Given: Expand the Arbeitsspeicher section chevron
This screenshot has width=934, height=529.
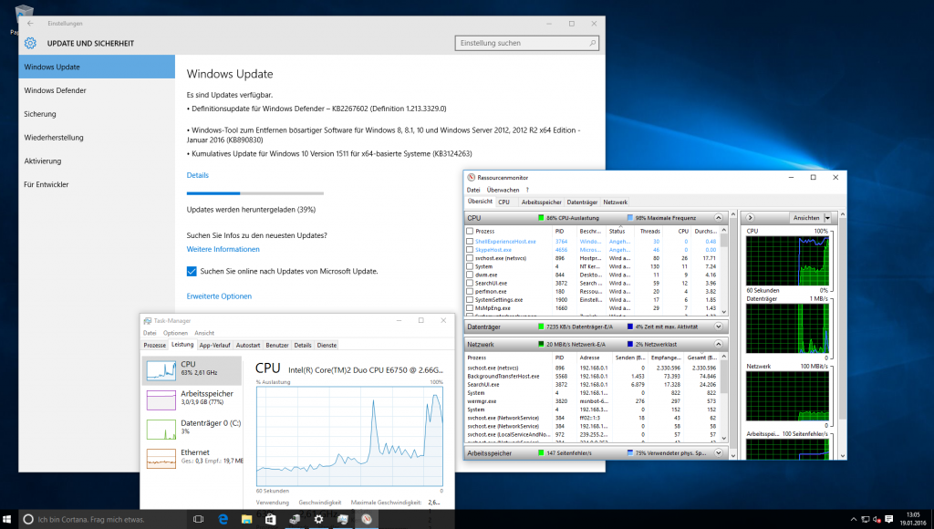Looking at the screenshot, I should [x=719, y=452].
